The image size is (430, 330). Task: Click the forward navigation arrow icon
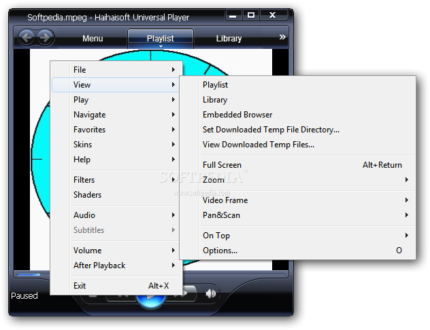click(46, 38)
